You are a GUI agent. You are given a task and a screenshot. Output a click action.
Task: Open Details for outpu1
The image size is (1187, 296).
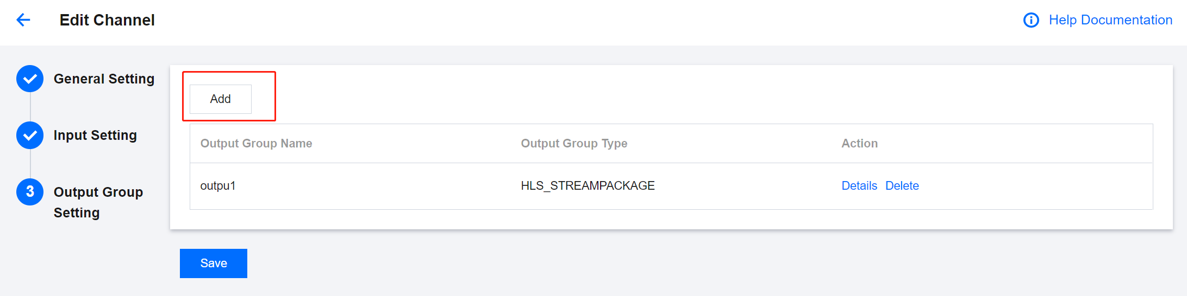tap(859, 186)
